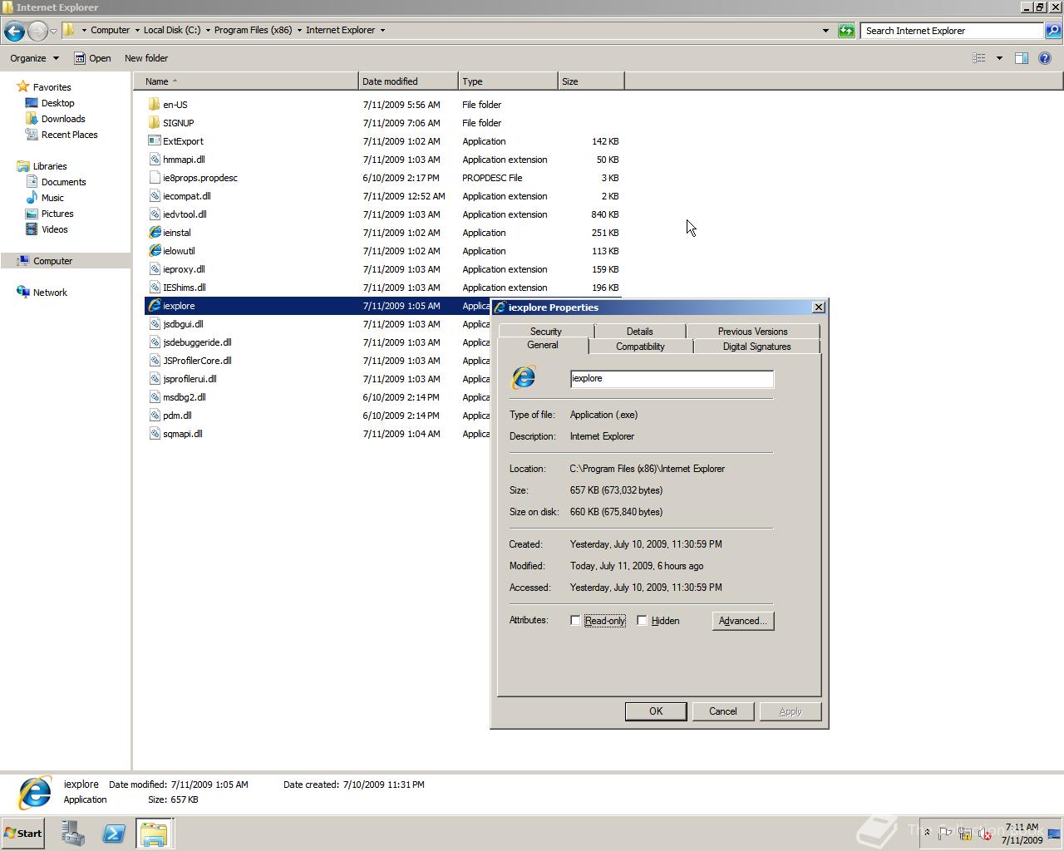The image size is (1064, 851).
Task: Click the Downloads icon in Favorites
Action: click(x=32, y=119)
